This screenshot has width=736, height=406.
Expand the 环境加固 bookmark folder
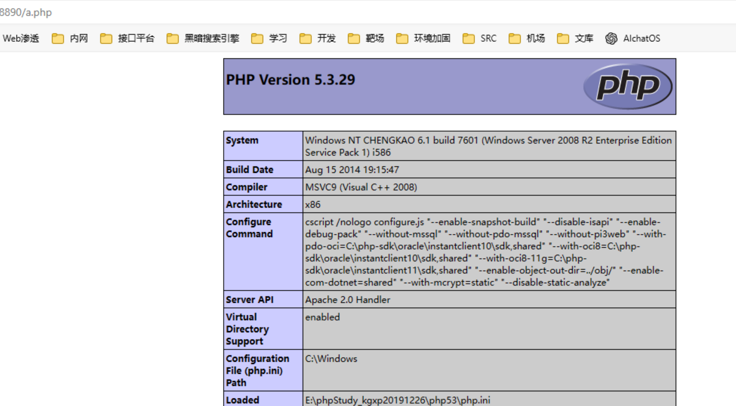coord(423,38)
